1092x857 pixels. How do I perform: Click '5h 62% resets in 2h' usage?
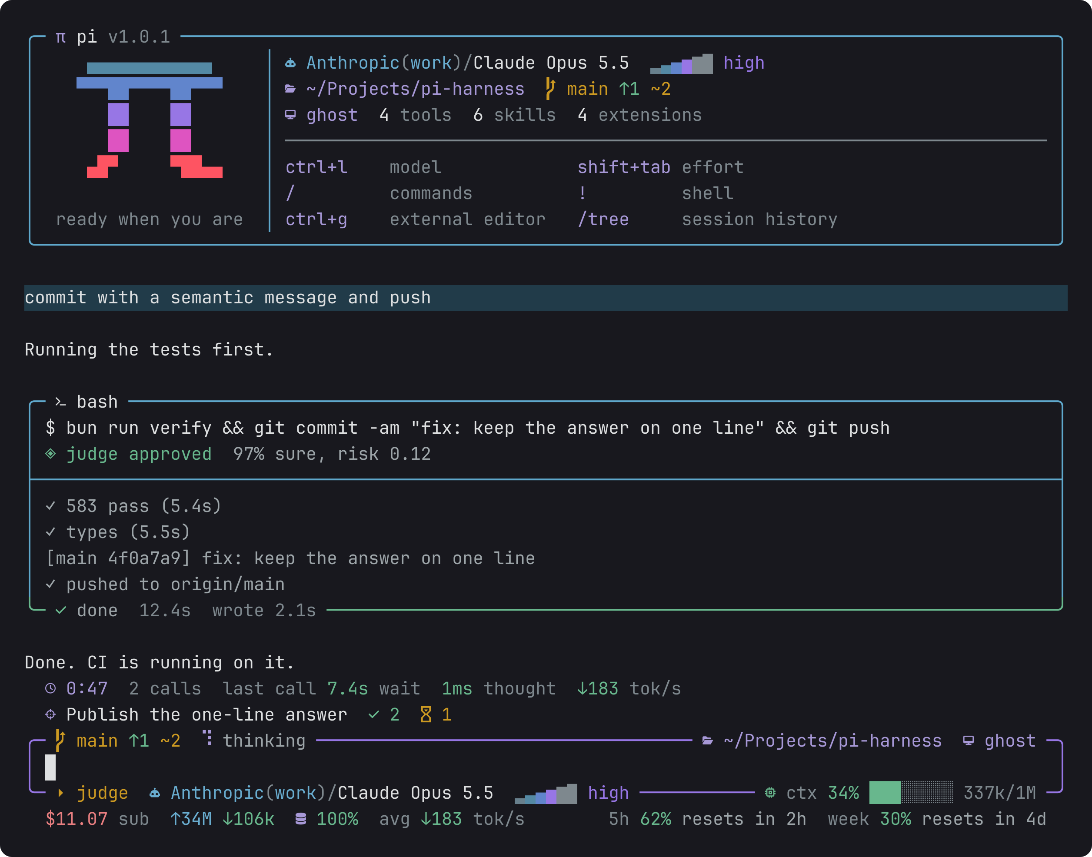point(708,819)
